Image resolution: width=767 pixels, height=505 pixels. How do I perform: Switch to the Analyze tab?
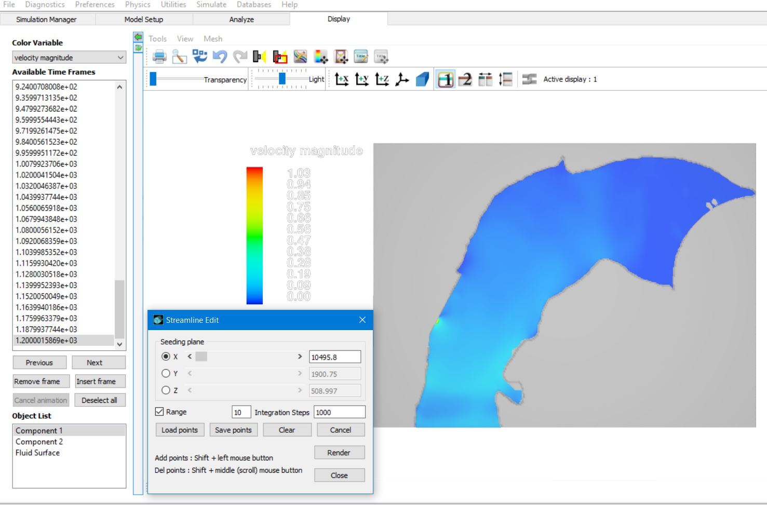click(241, 19)
